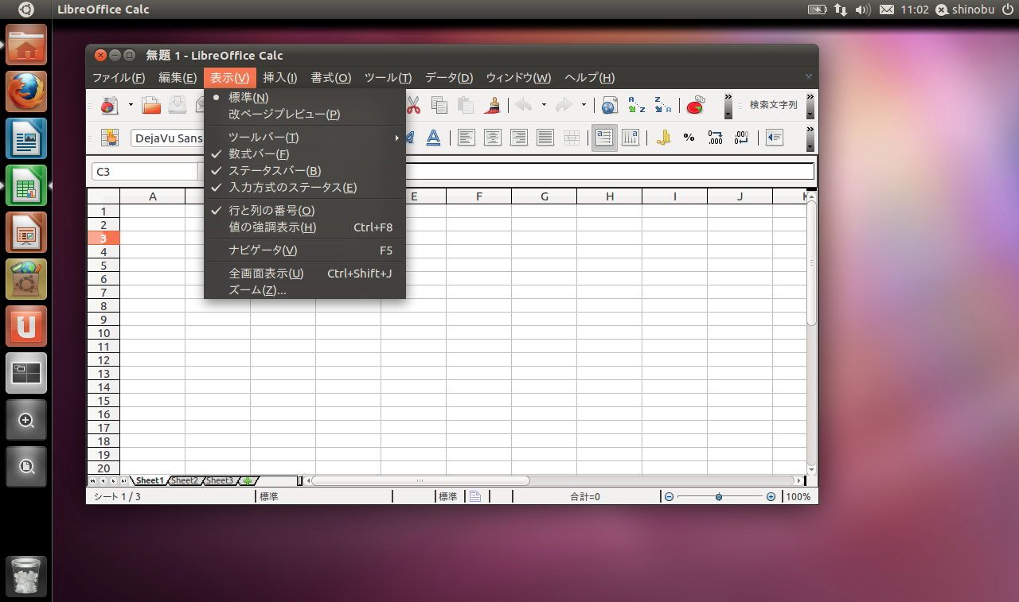Click the C3 Name Box field
Viewport: 1019px width, 602px height.
[x=143, y=171]
